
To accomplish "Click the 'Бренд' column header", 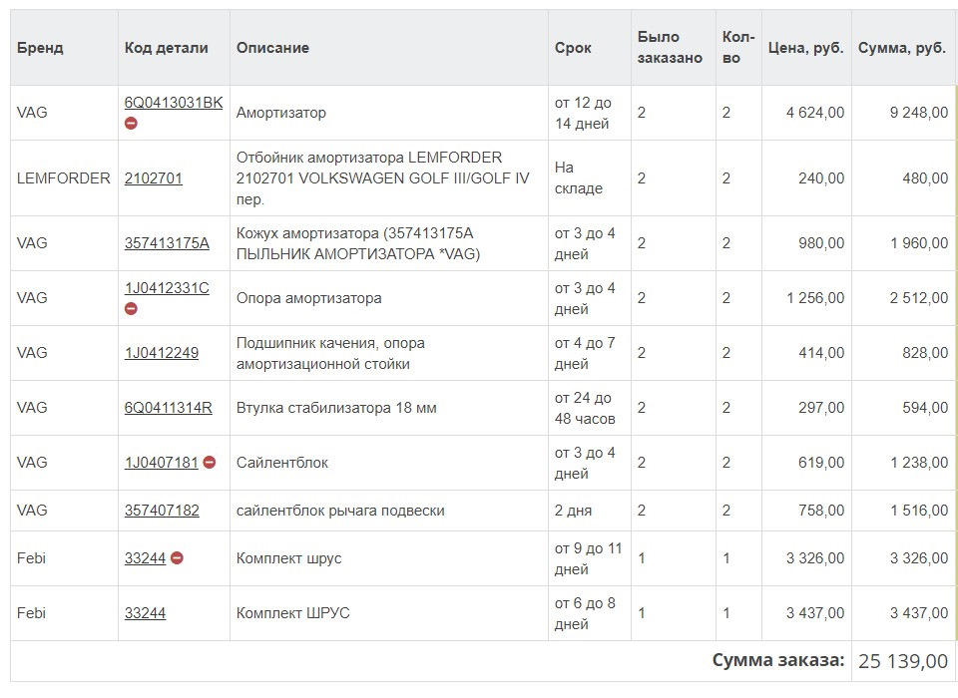I will 40,48.
